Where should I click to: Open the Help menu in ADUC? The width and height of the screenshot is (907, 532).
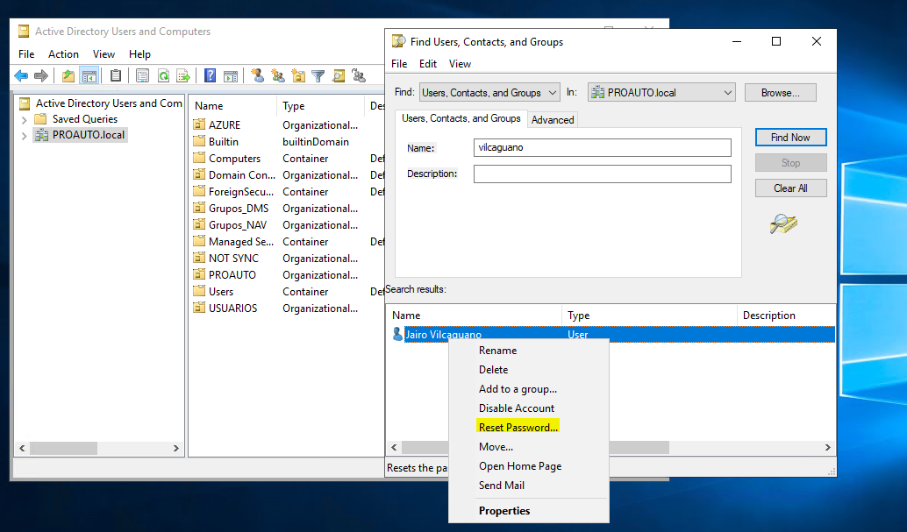pos(139,53)
